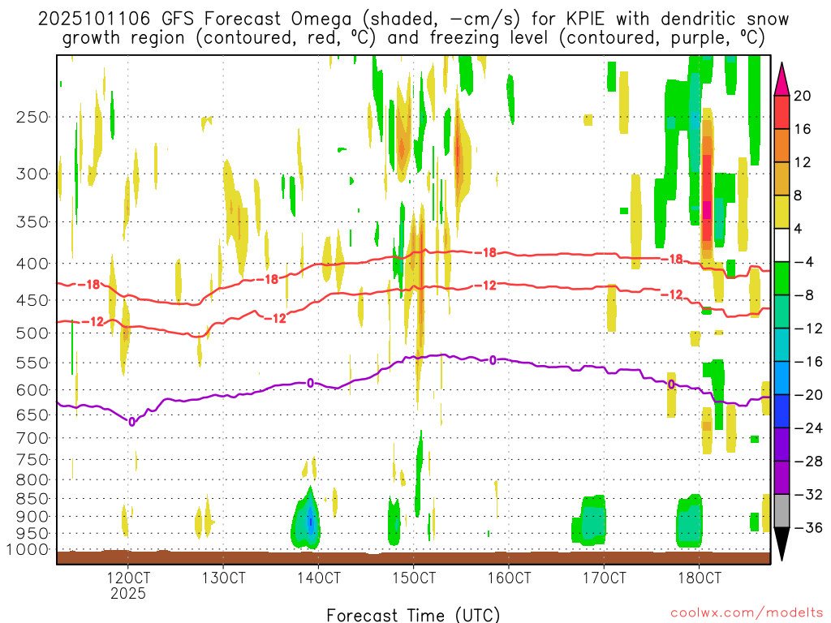The height and width of the screenshot is (623, 831).
Task: Click the 120CT time axis label
Action: click(128, 578)
